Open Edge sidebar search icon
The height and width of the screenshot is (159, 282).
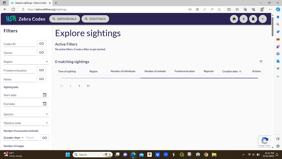pos(278,24)
